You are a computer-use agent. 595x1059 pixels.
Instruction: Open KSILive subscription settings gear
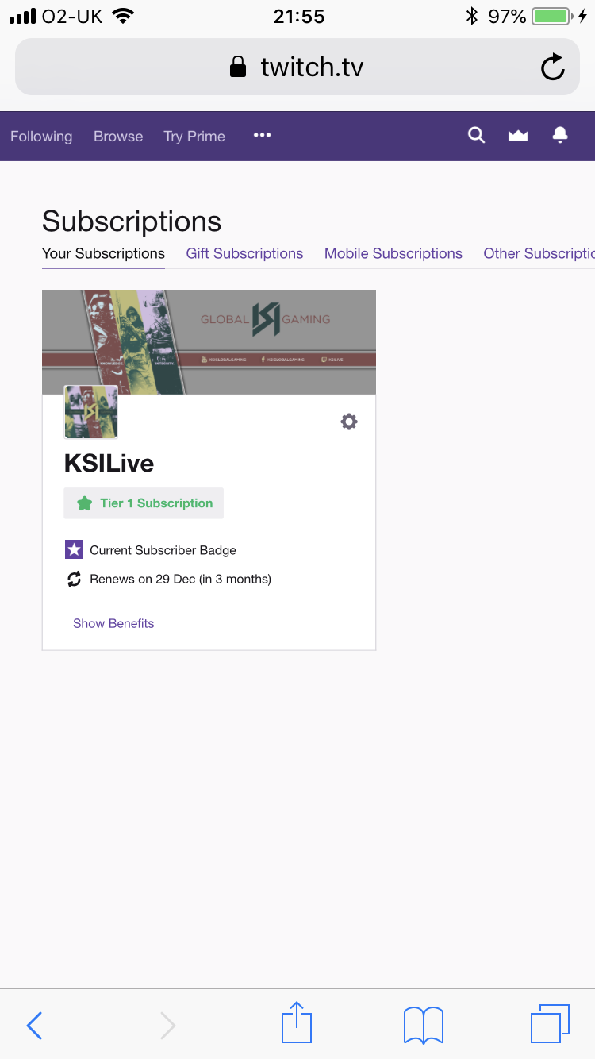coord(349,422)
